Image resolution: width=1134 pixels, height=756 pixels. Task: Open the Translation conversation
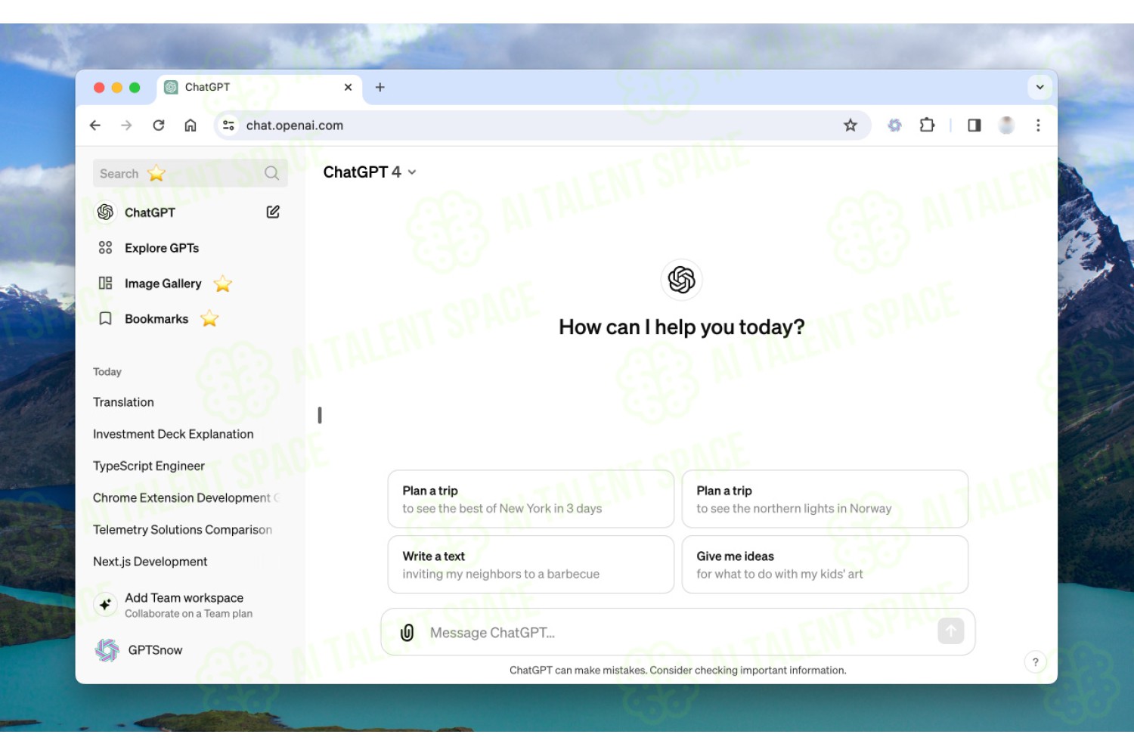(123, 402)
